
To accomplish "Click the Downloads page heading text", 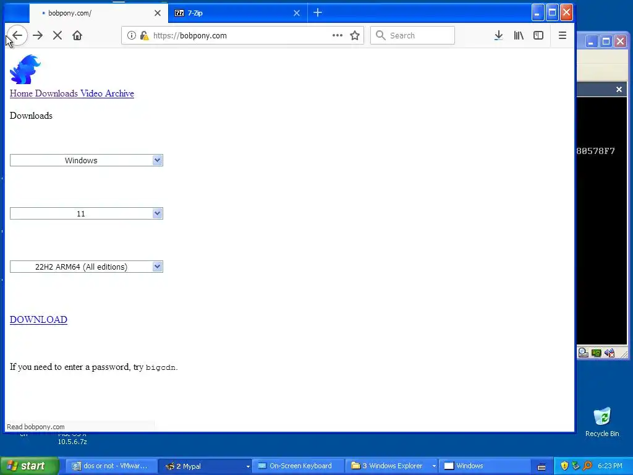I will (x=31, y=116).
